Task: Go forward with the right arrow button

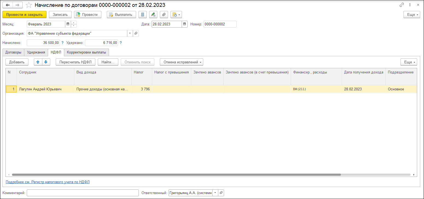Action: [x=17, y=5]
